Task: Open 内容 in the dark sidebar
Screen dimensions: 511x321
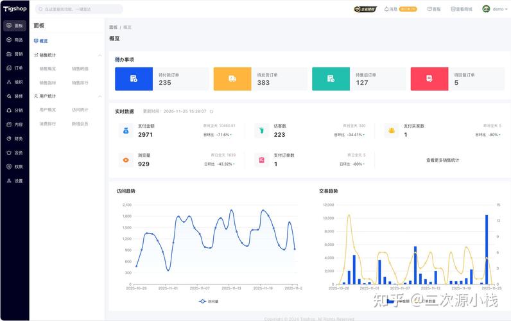Action: (x=15, y=124)
